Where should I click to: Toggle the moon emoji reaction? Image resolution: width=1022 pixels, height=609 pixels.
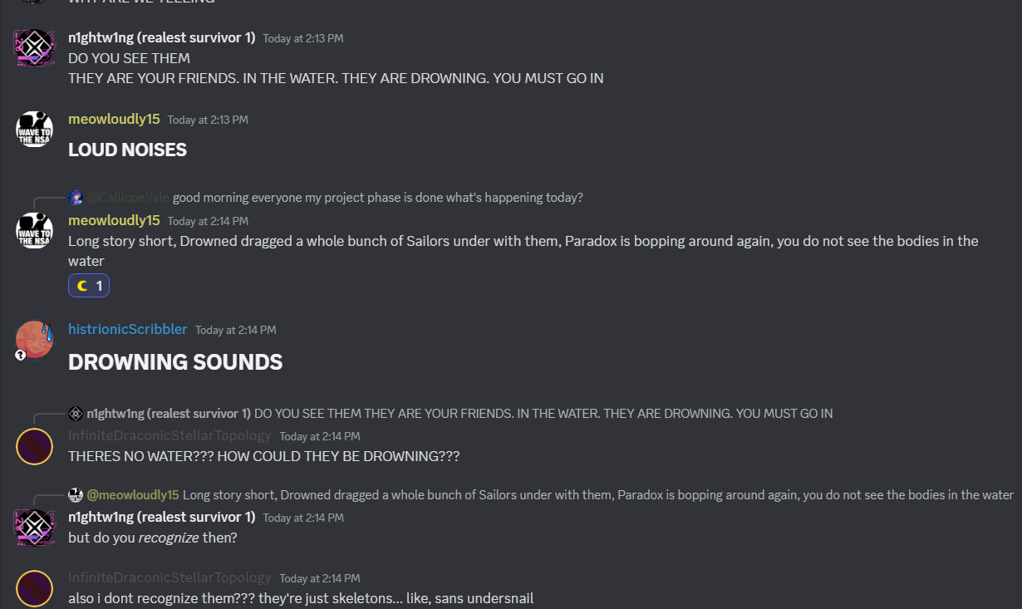pyautogui.click(x=89, y=286)
